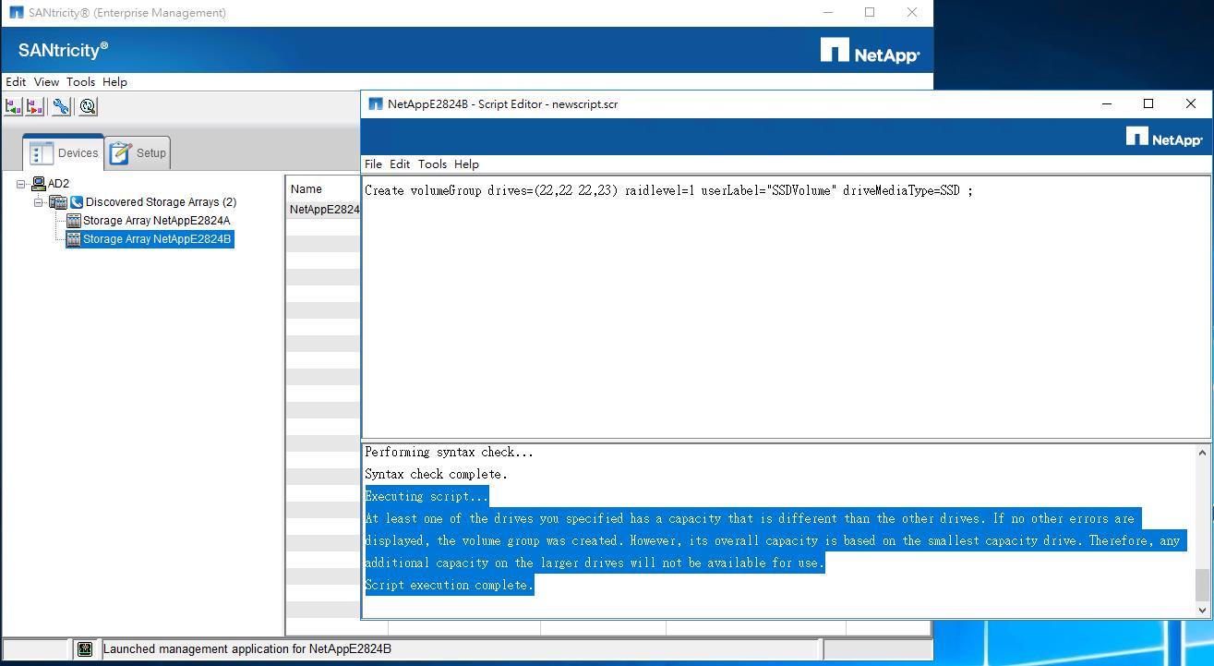The width and height of the screenshot is (1214, 666).
Task: Click the status bar icon beside Launched message
Action: tap(85, 649)
